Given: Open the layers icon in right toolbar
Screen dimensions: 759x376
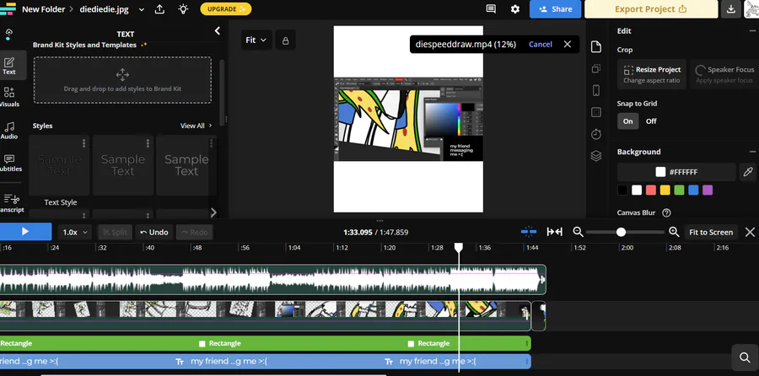Looking at the screenshot, I should tap(596, 156).
